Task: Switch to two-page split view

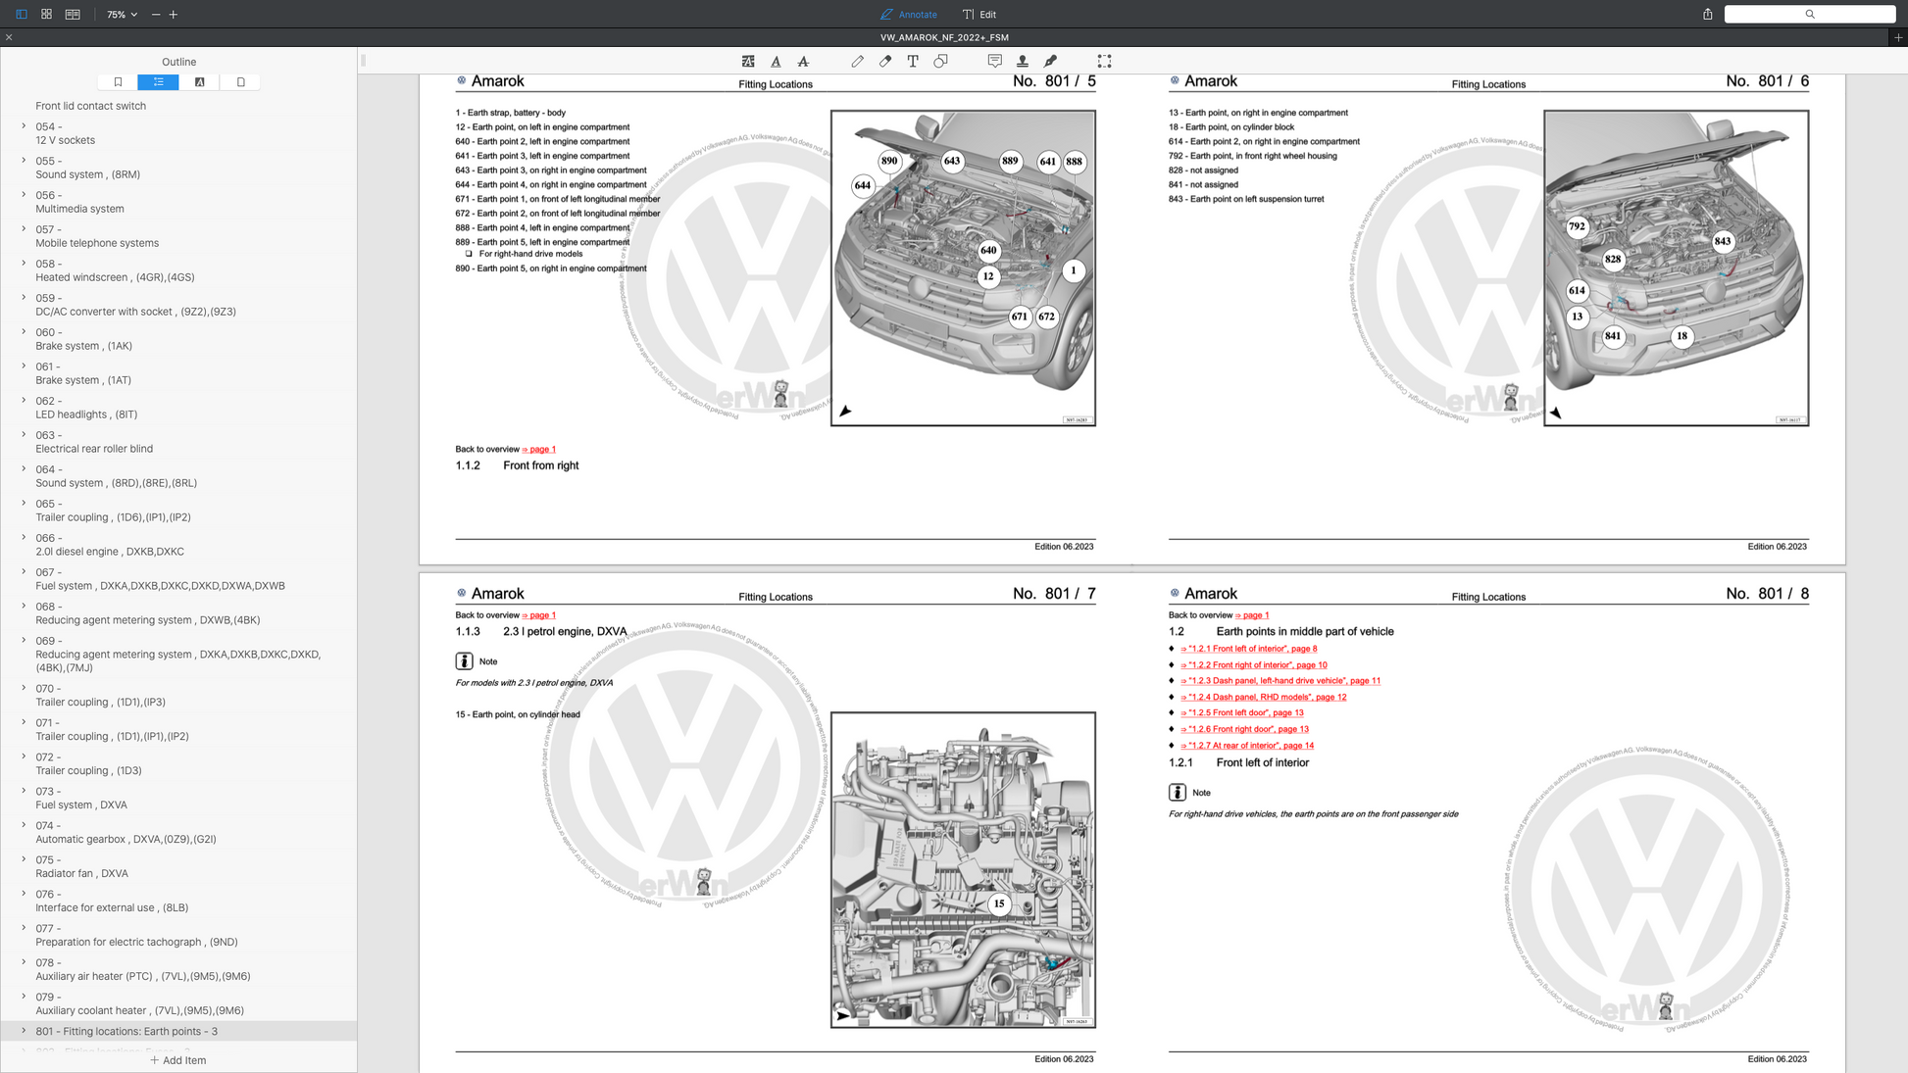Action: point(73,15)
